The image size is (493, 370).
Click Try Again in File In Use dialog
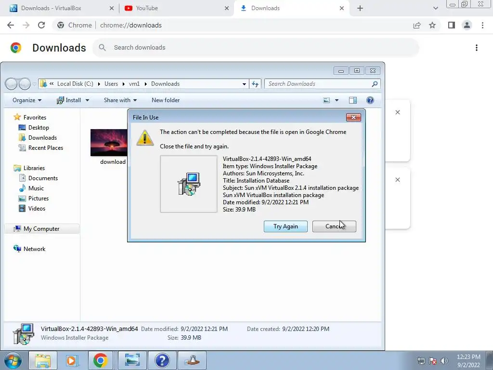pyautogui.click(x=285, y=226)
